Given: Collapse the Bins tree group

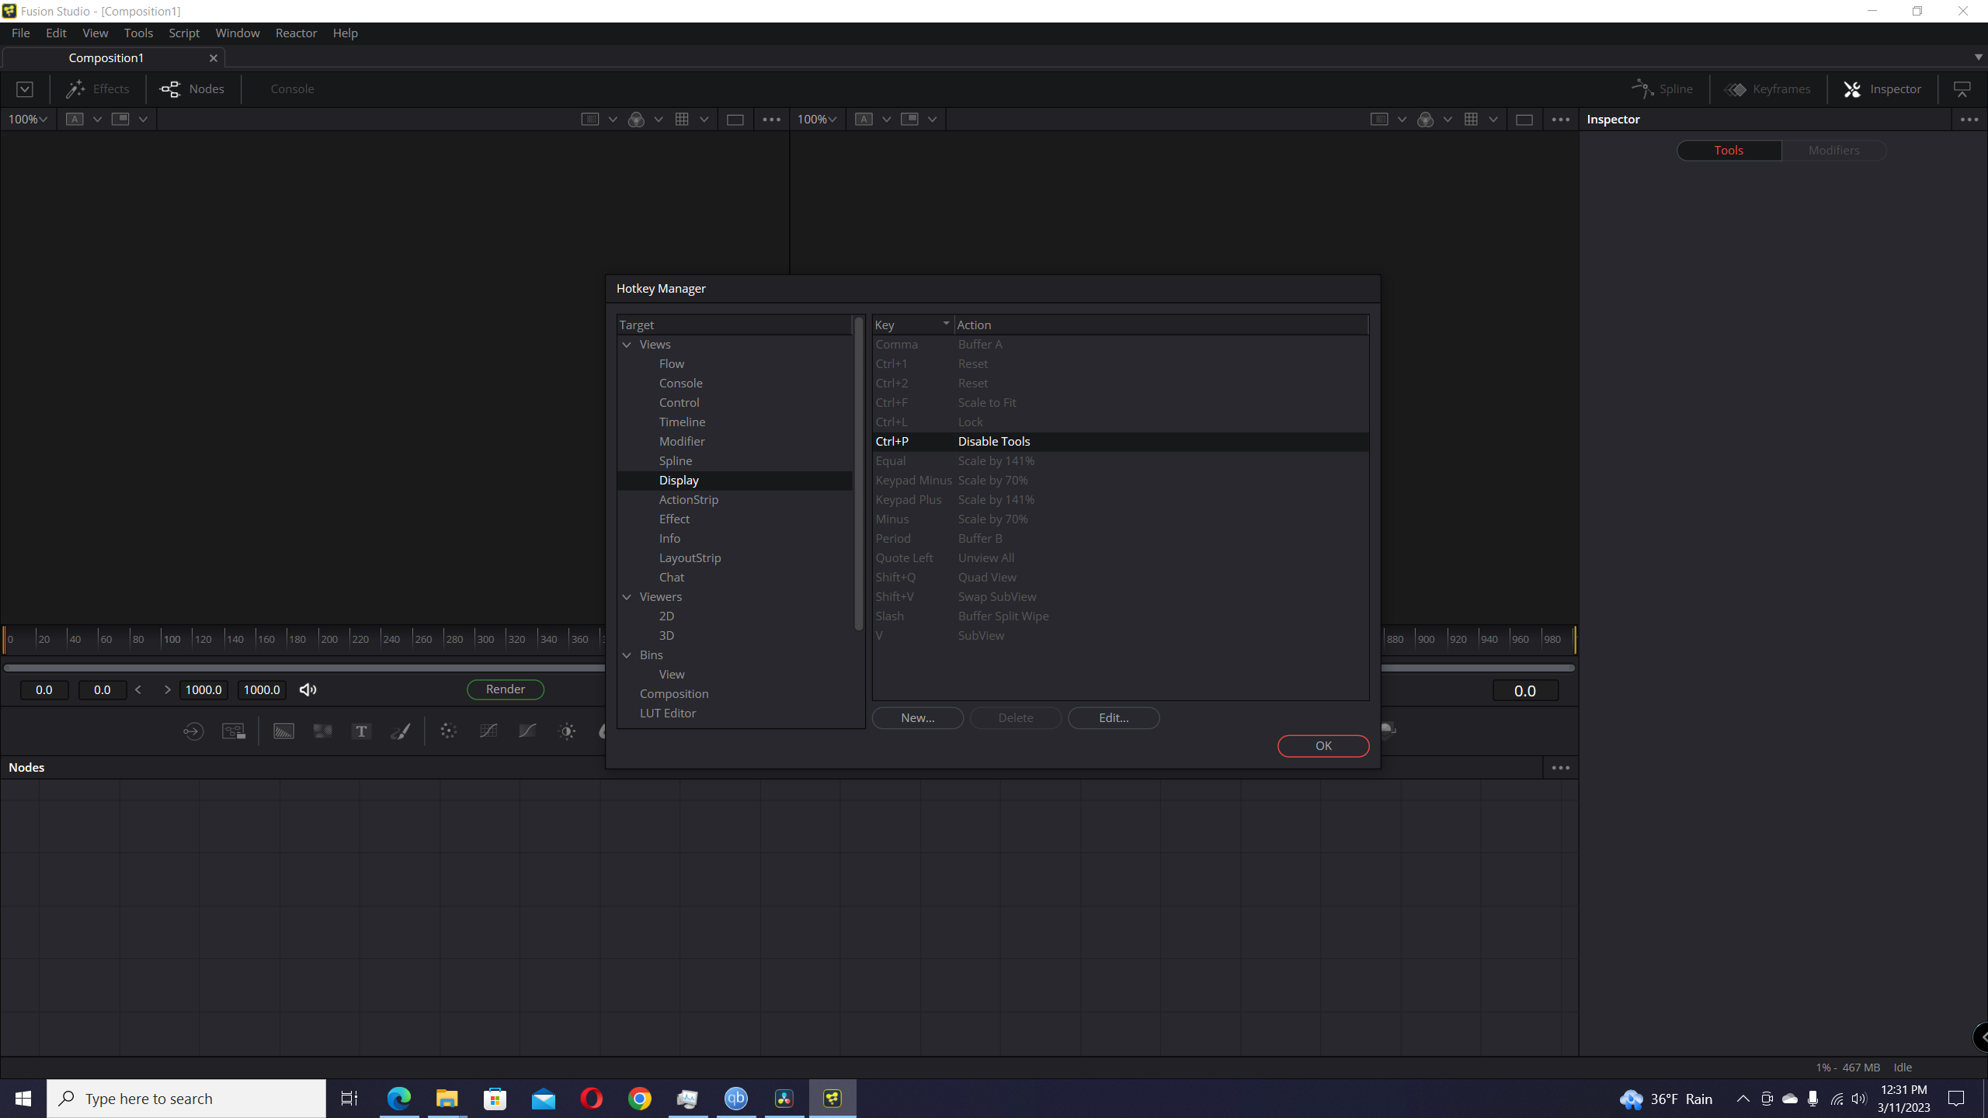Looking at the screenshot, I should coord(627,654).
